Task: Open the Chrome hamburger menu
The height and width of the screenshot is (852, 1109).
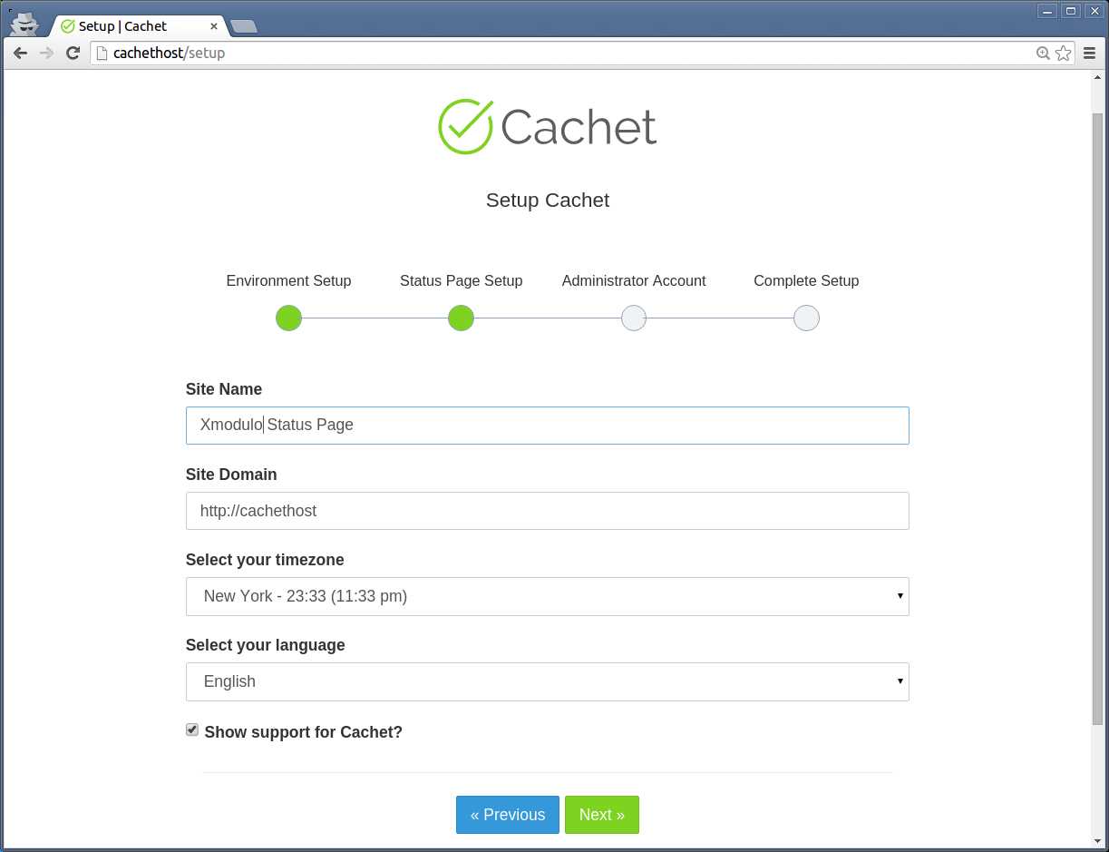Action: 1089,54
